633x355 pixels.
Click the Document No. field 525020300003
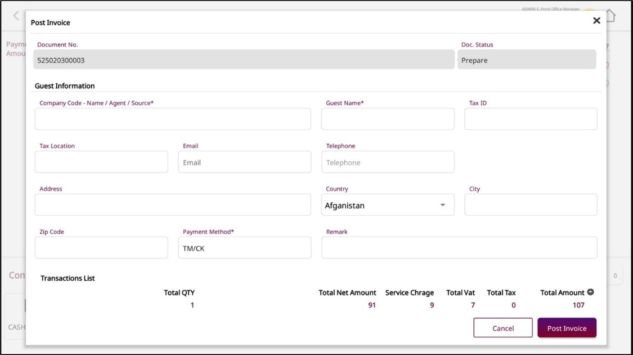pos(244,60)
